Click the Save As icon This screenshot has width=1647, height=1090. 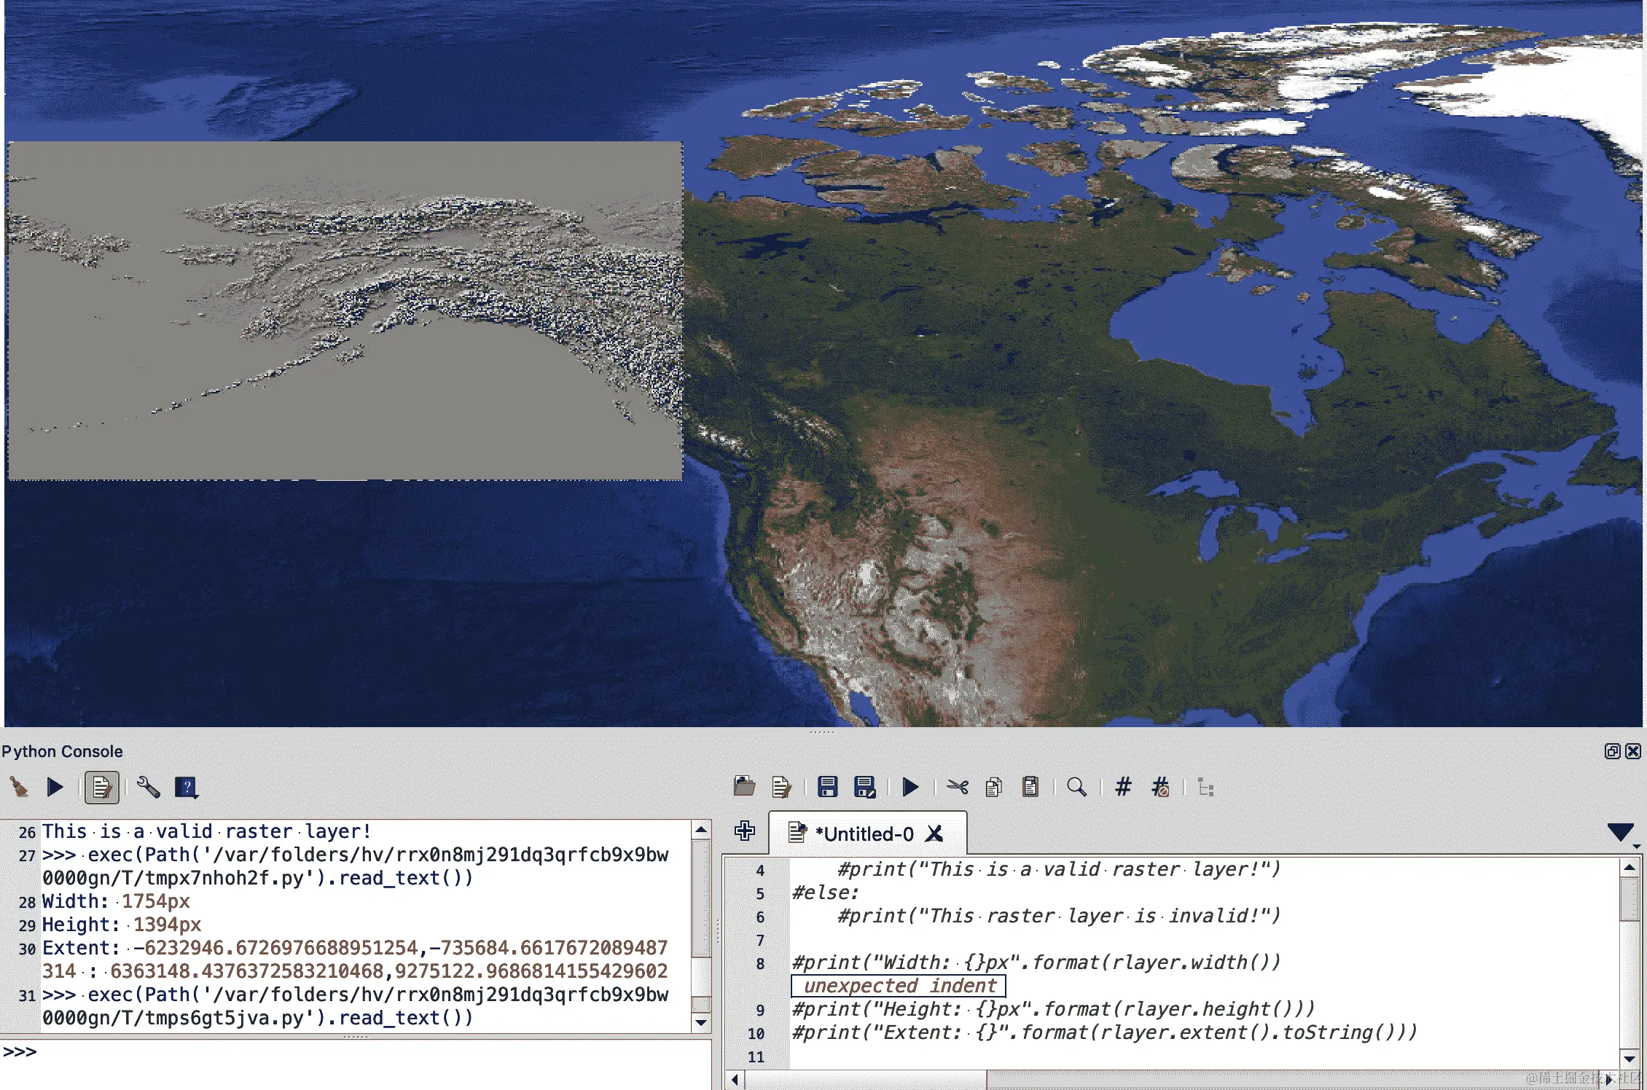pyautogui.click(x=864, y=787)
